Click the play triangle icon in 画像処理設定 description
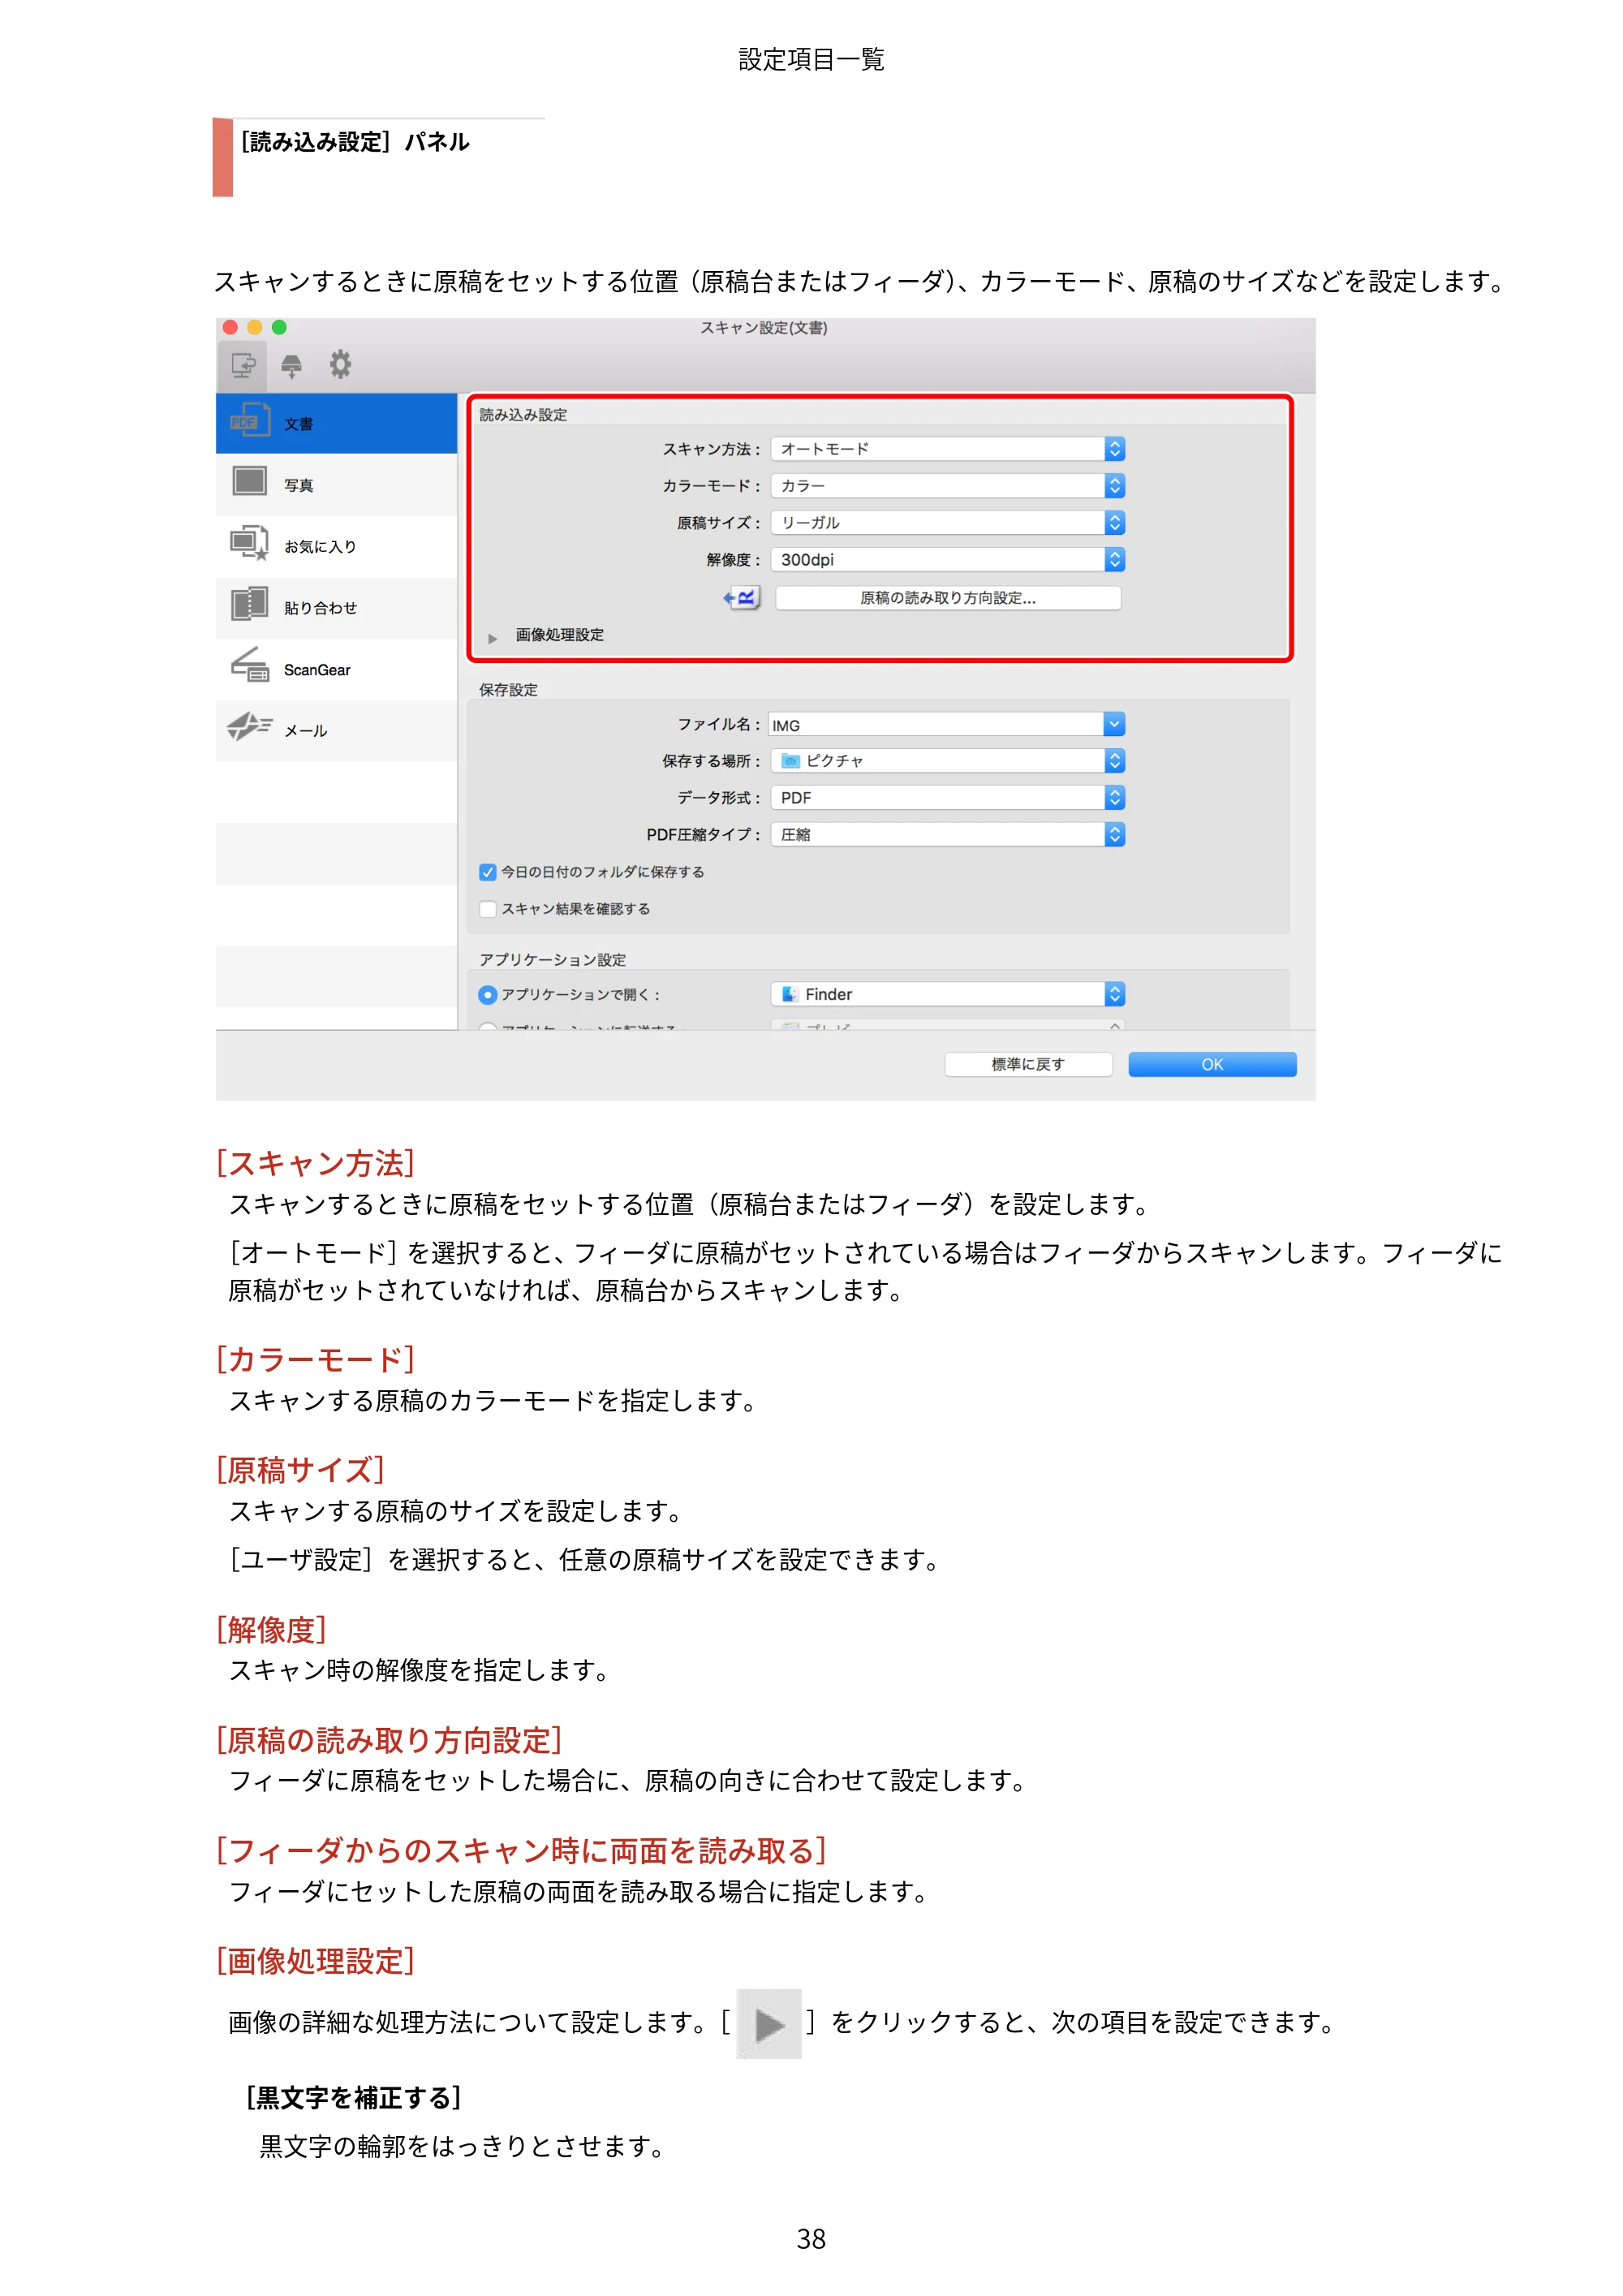 (x=768, y=2024)
